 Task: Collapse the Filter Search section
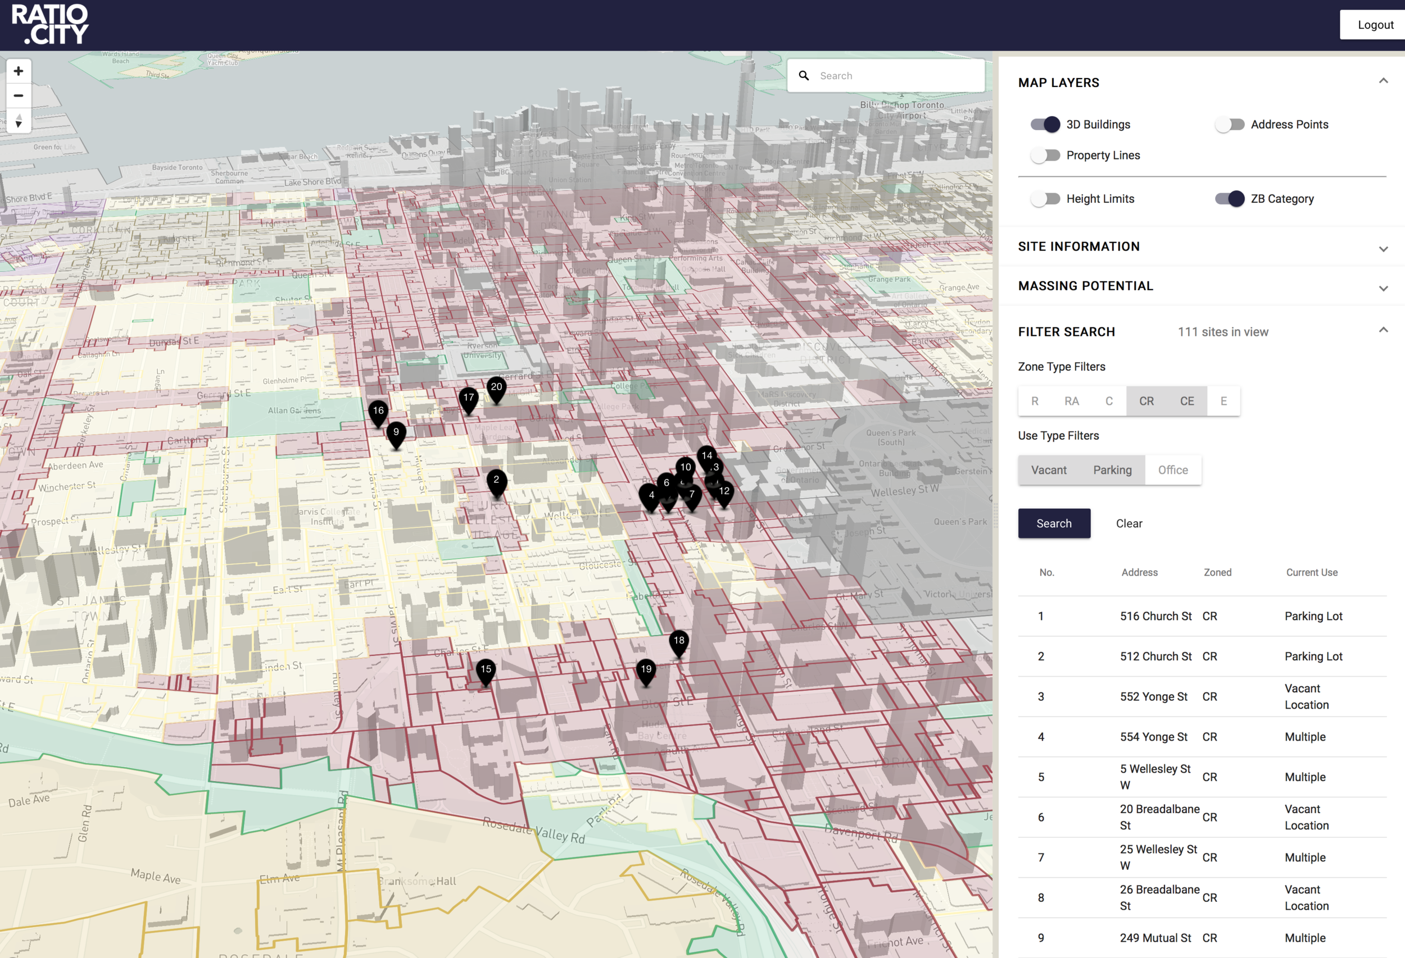click(x=1383, y=330)
